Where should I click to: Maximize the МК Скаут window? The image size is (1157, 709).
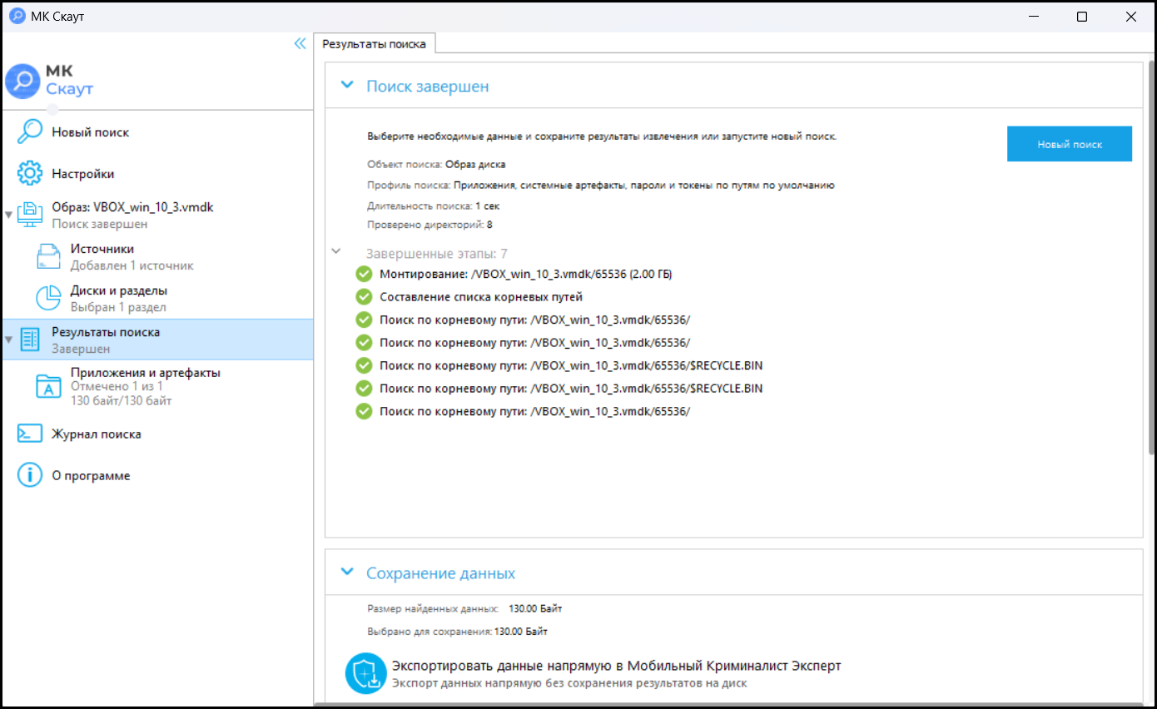(x=1082, y=17)
